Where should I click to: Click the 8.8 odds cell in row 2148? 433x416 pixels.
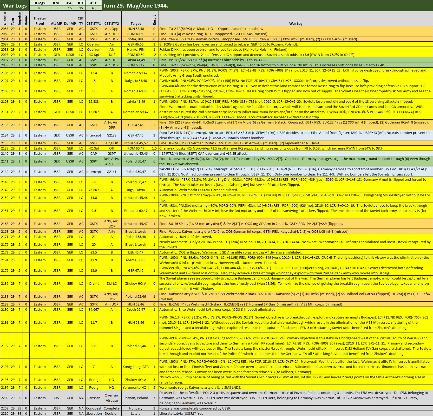pos(94,182)
